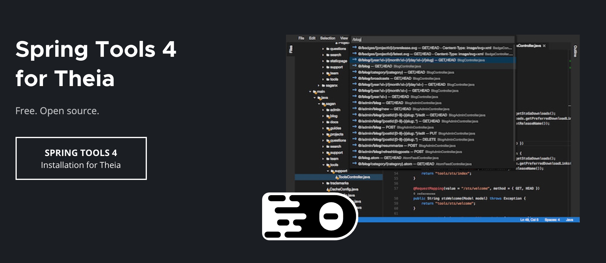Click the docs folder icon
Screen dimensions: 606x263
point(328,122)
